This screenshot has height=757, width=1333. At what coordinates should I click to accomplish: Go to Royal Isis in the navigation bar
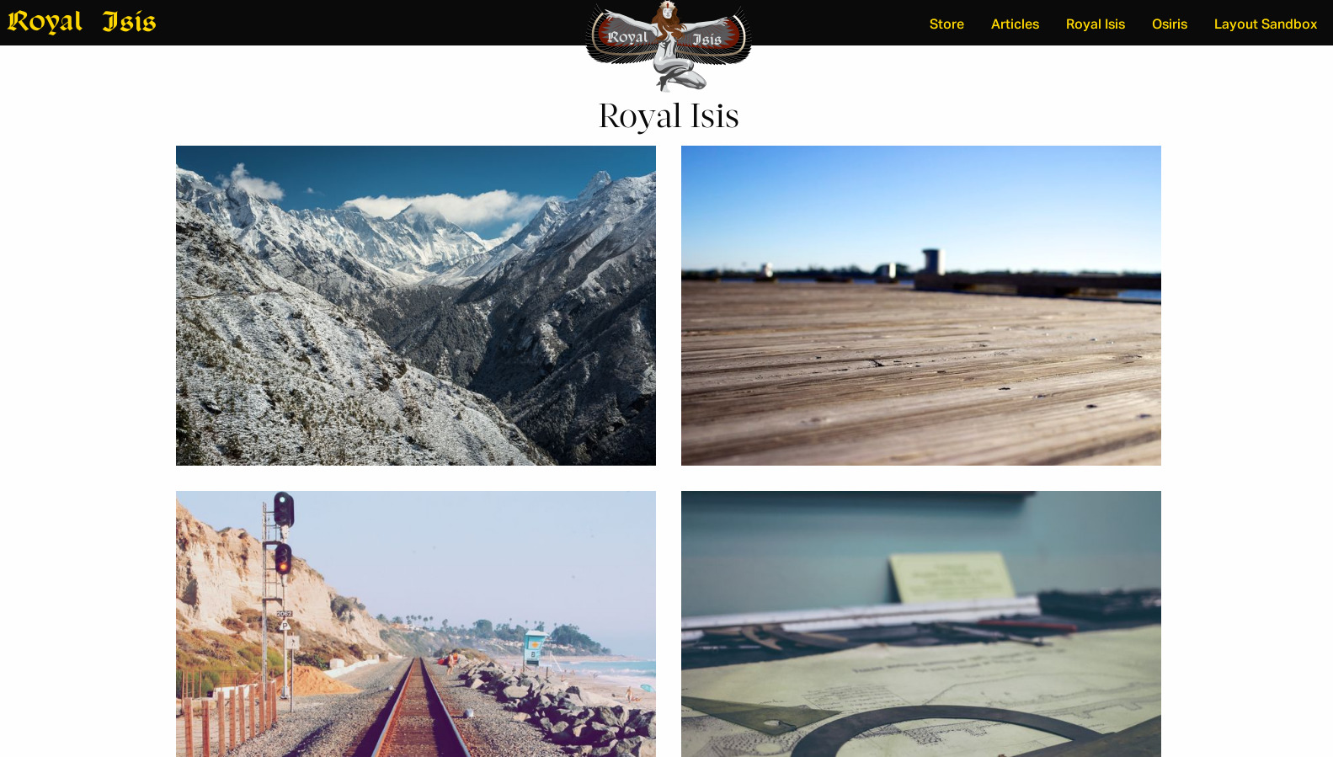click(x=1095, y=24)
